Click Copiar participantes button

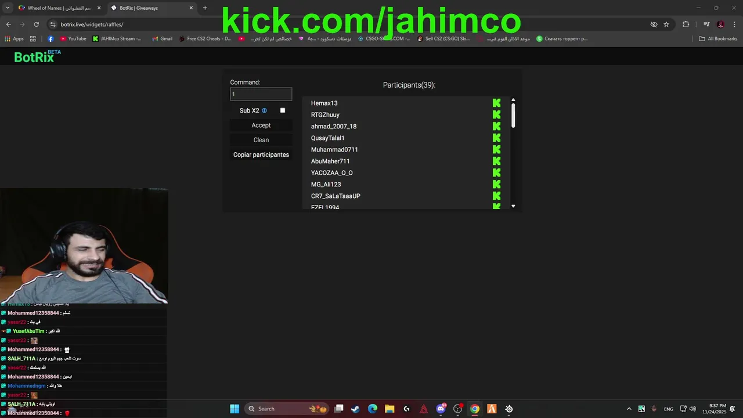click(261, 154)
